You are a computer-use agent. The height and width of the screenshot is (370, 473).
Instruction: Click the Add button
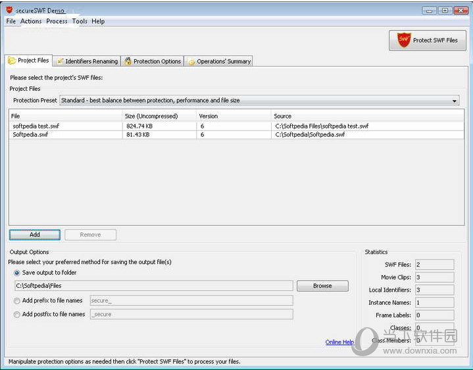pos(35,234)
